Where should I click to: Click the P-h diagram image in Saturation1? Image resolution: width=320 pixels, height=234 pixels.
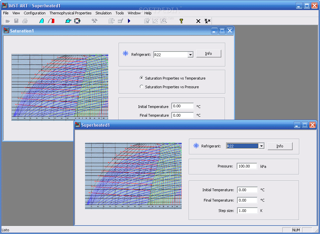pyautogui.click(x=60, y=87)
